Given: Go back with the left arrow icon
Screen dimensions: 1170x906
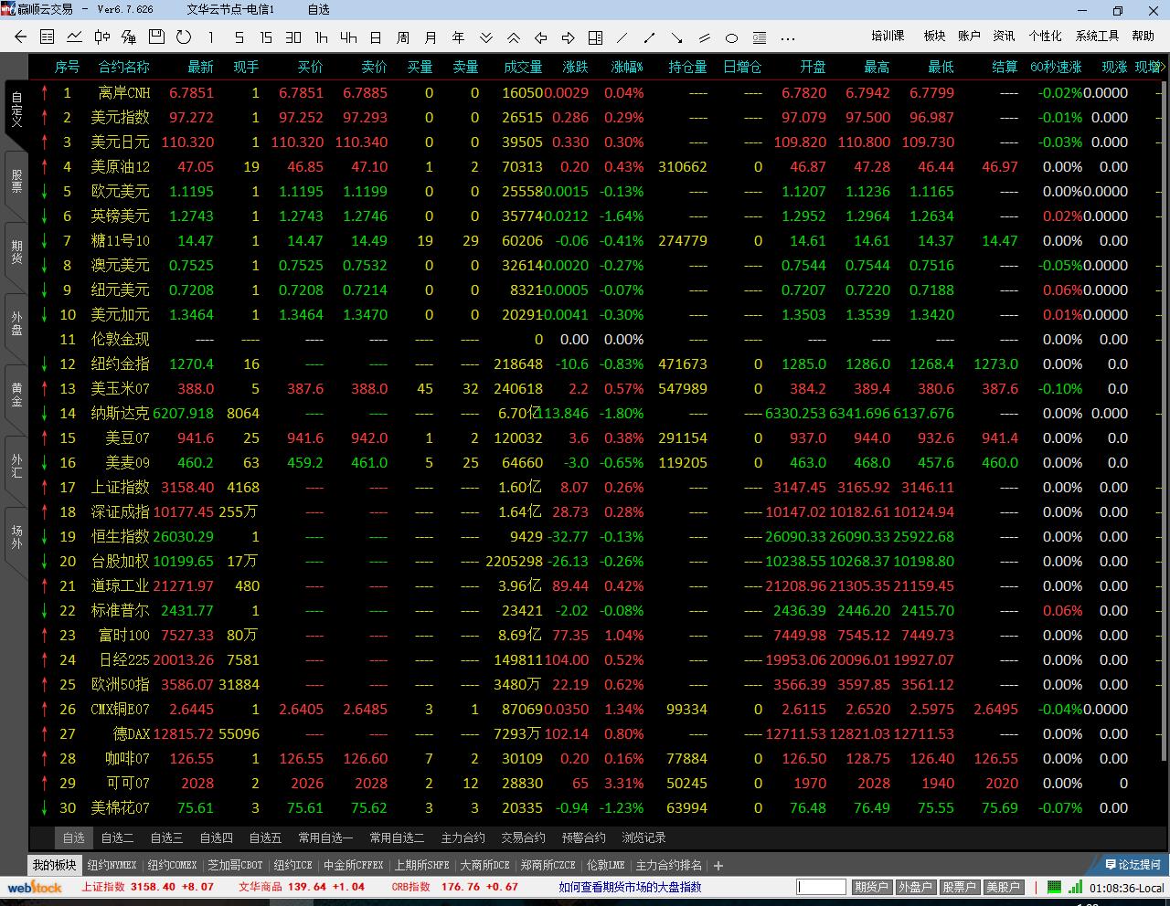Looking at the screenshot, I should 21,37.
